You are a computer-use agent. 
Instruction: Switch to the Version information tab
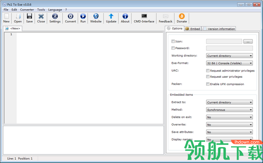pos(219,29)
